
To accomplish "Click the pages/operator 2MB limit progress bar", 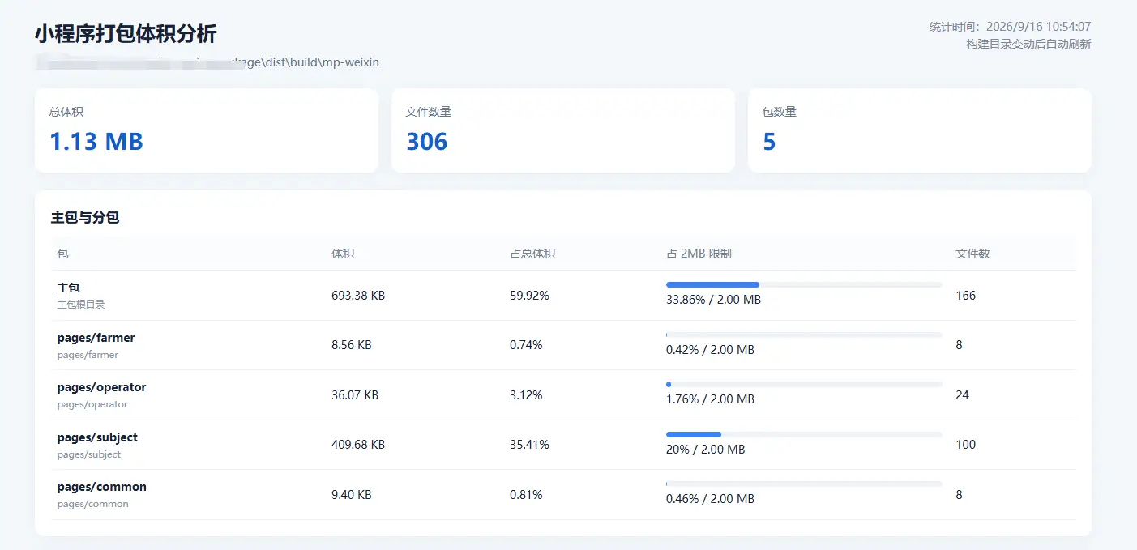I will coord(804,384).
